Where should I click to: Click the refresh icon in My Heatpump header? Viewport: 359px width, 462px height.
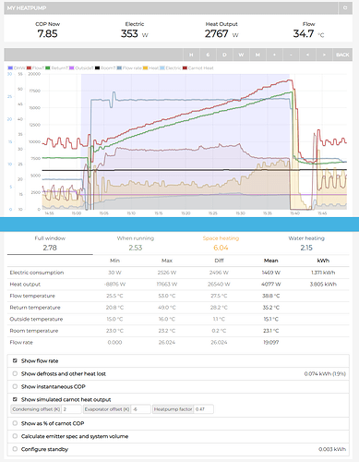pos(345,7)
